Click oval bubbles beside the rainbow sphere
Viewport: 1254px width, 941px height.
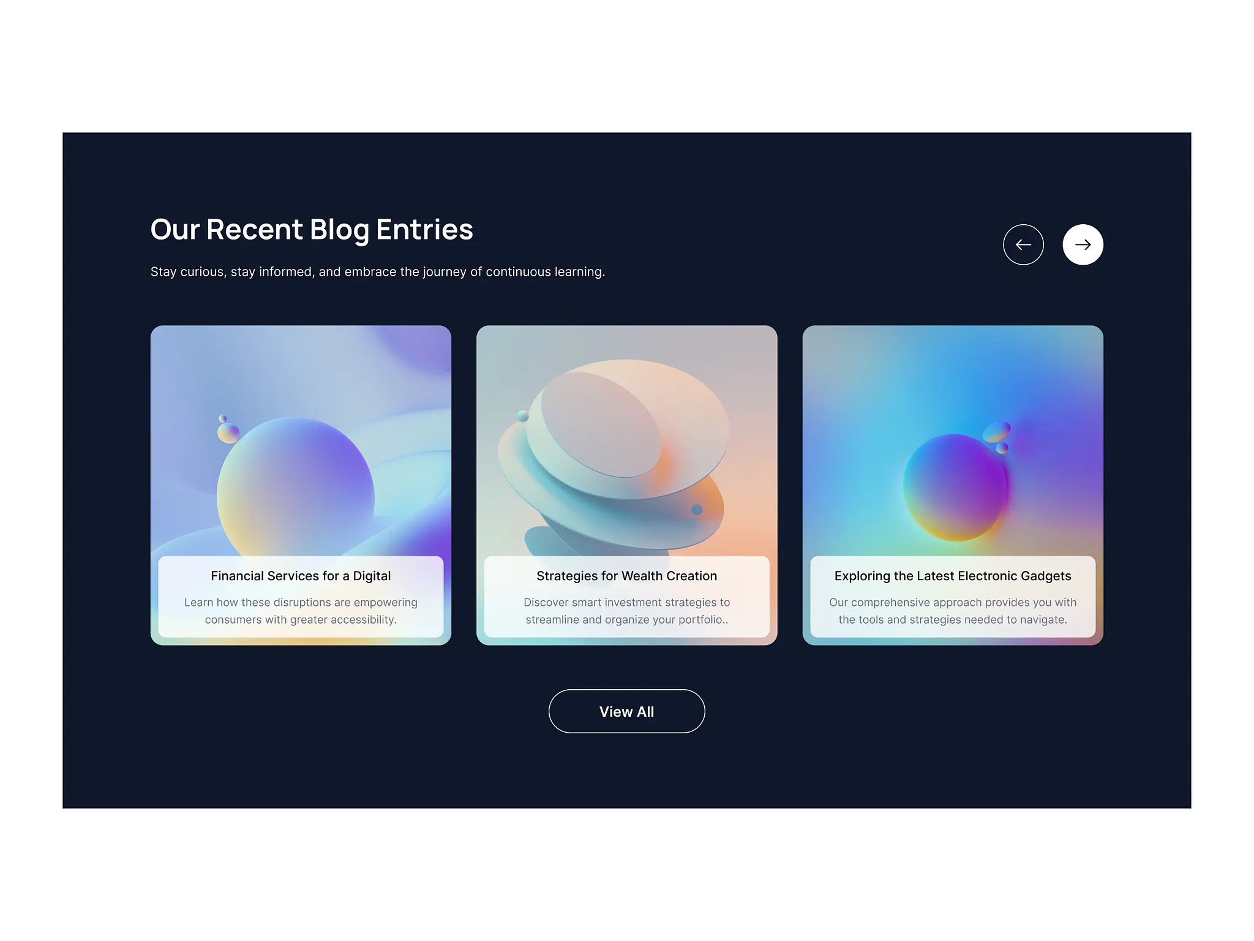(997, 436)
